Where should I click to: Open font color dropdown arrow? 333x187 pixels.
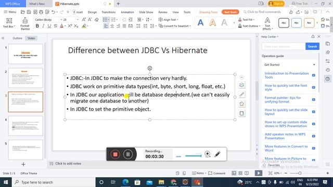(65, 26)
